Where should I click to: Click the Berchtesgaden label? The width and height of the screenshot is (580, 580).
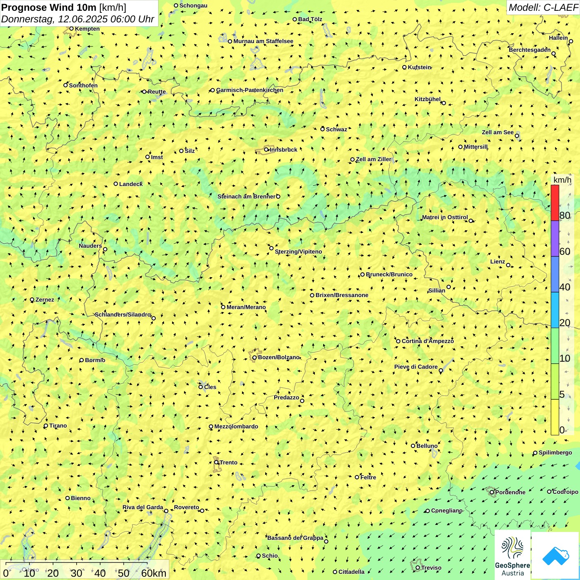click(x=529, y=50)
